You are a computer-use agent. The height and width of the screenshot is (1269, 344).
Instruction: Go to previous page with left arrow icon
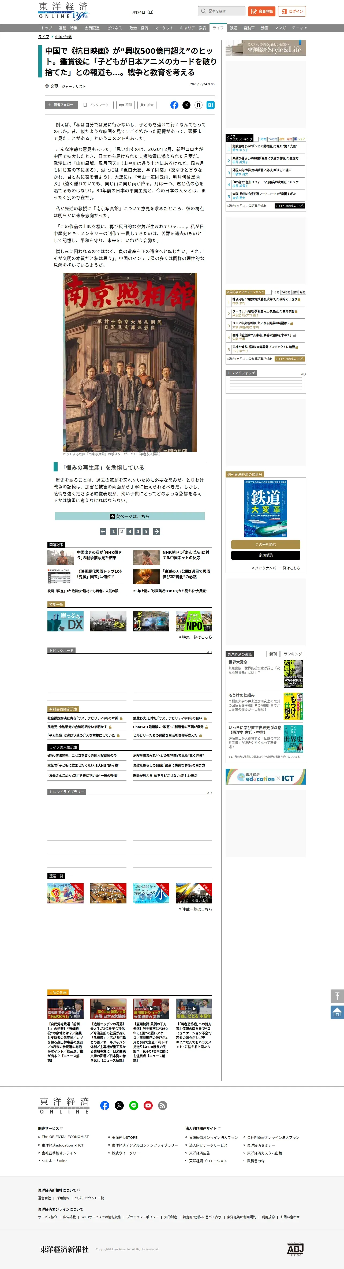103,531
